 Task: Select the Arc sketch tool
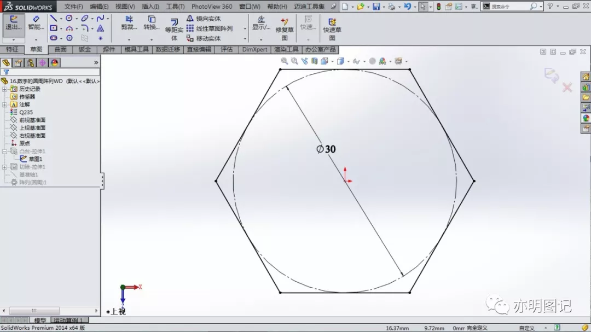(x=69, y=28)
